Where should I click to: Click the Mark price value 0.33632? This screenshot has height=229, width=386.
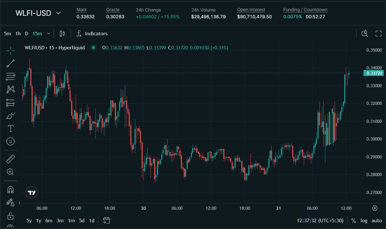(x=86, y=17)
